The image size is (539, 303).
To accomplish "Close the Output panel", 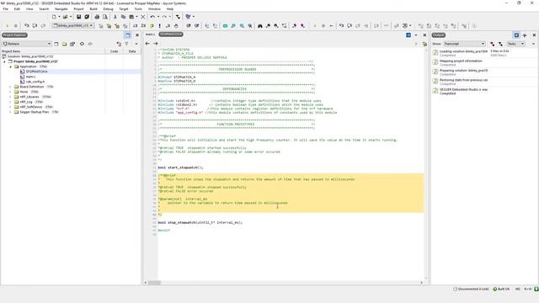I will click(x=534, y=35).
